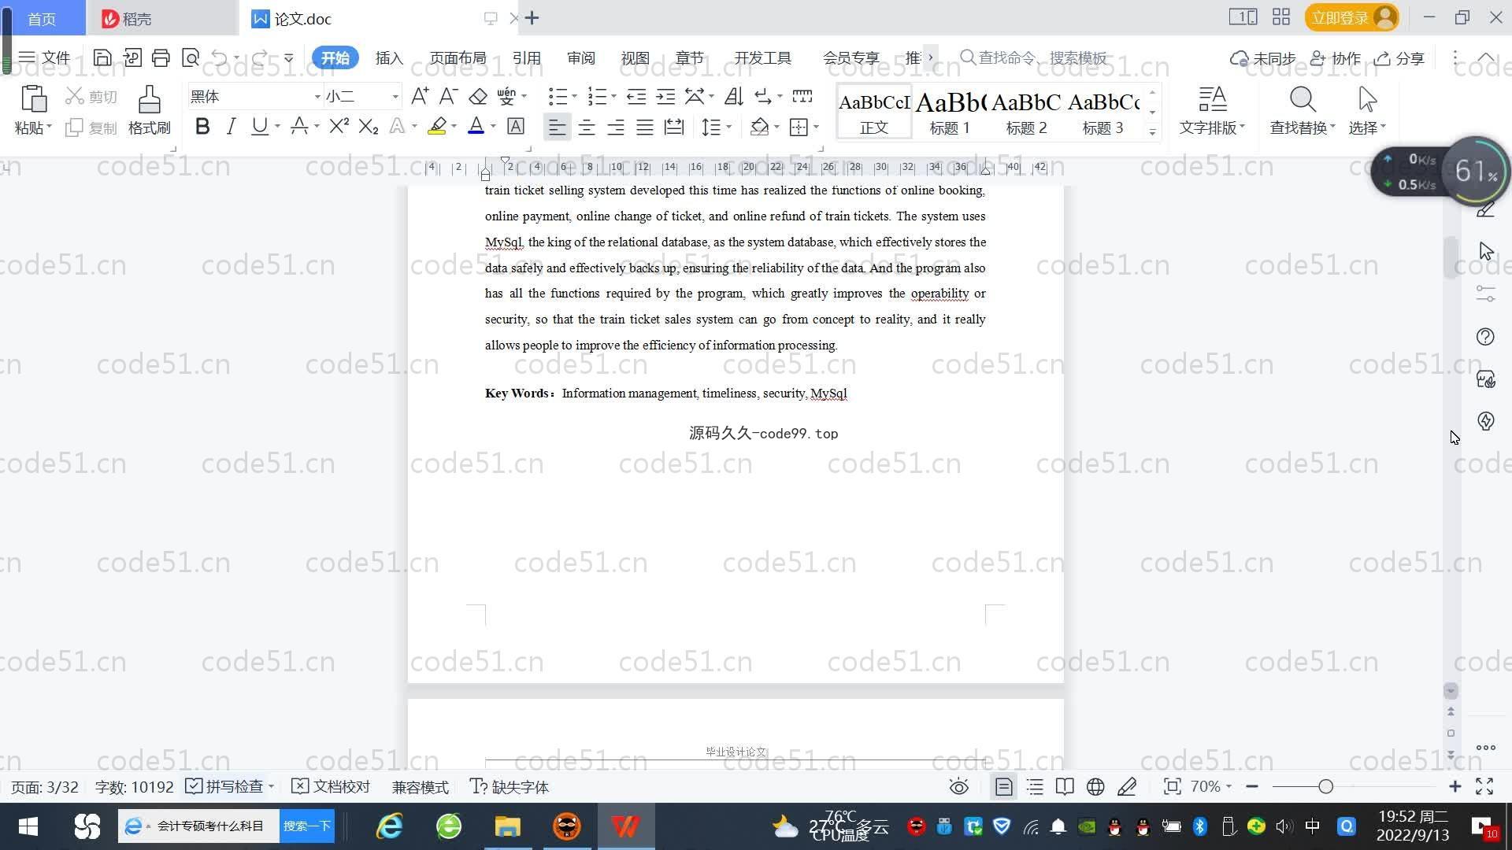Click the font color red A swatch
Screen dimensions: 1512x850
coord(476,126)
